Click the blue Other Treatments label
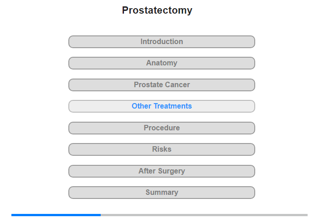The height and width of the screenshot is (218, 319). [161, 106]
